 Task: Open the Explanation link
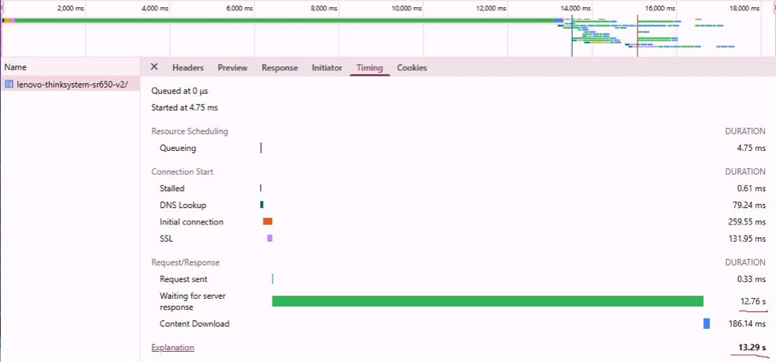(172, 348)
